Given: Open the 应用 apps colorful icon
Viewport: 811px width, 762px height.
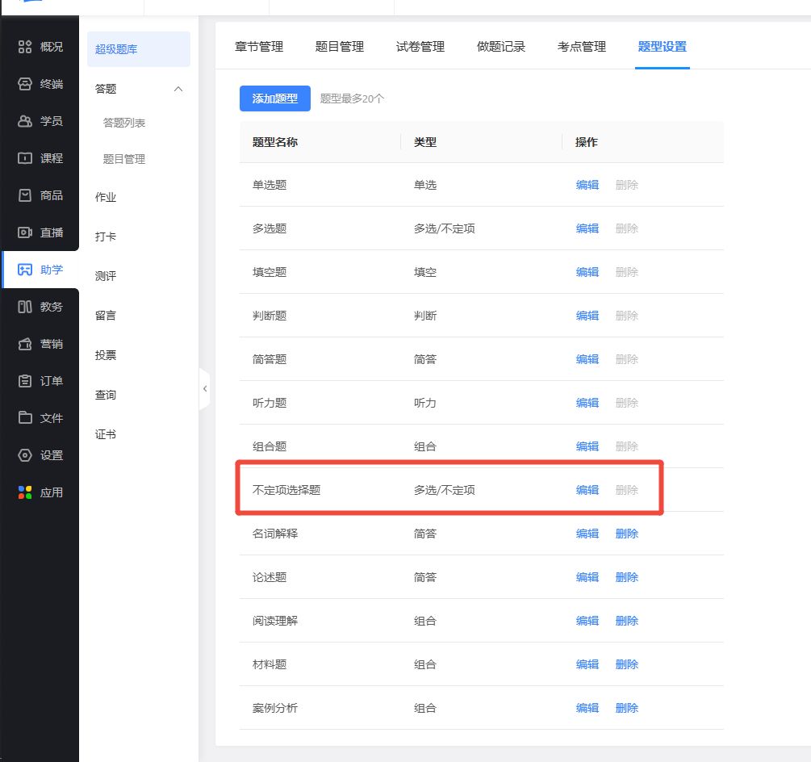Looking at the screenshot, I should pos(25,492).
